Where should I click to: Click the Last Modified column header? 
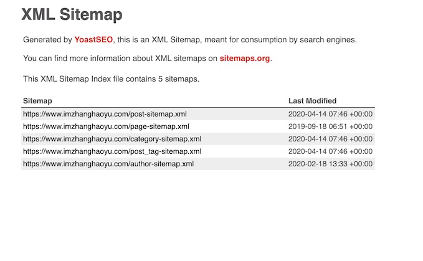(x=312, y=101)
